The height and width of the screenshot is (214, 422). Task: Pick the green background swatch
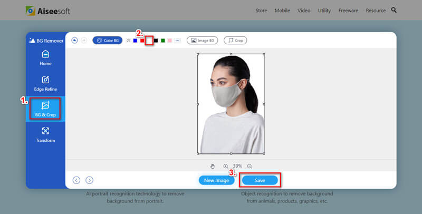pos(163,41)
